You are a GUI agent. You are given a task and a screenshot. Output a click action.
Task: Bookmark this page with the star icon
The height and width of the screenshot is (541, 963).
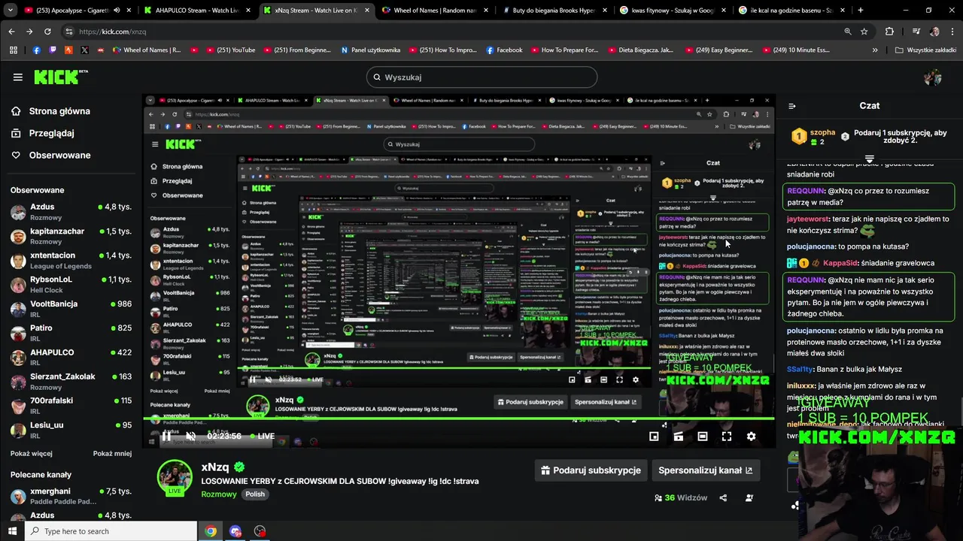pyautogui.click(x=864, y=32)
